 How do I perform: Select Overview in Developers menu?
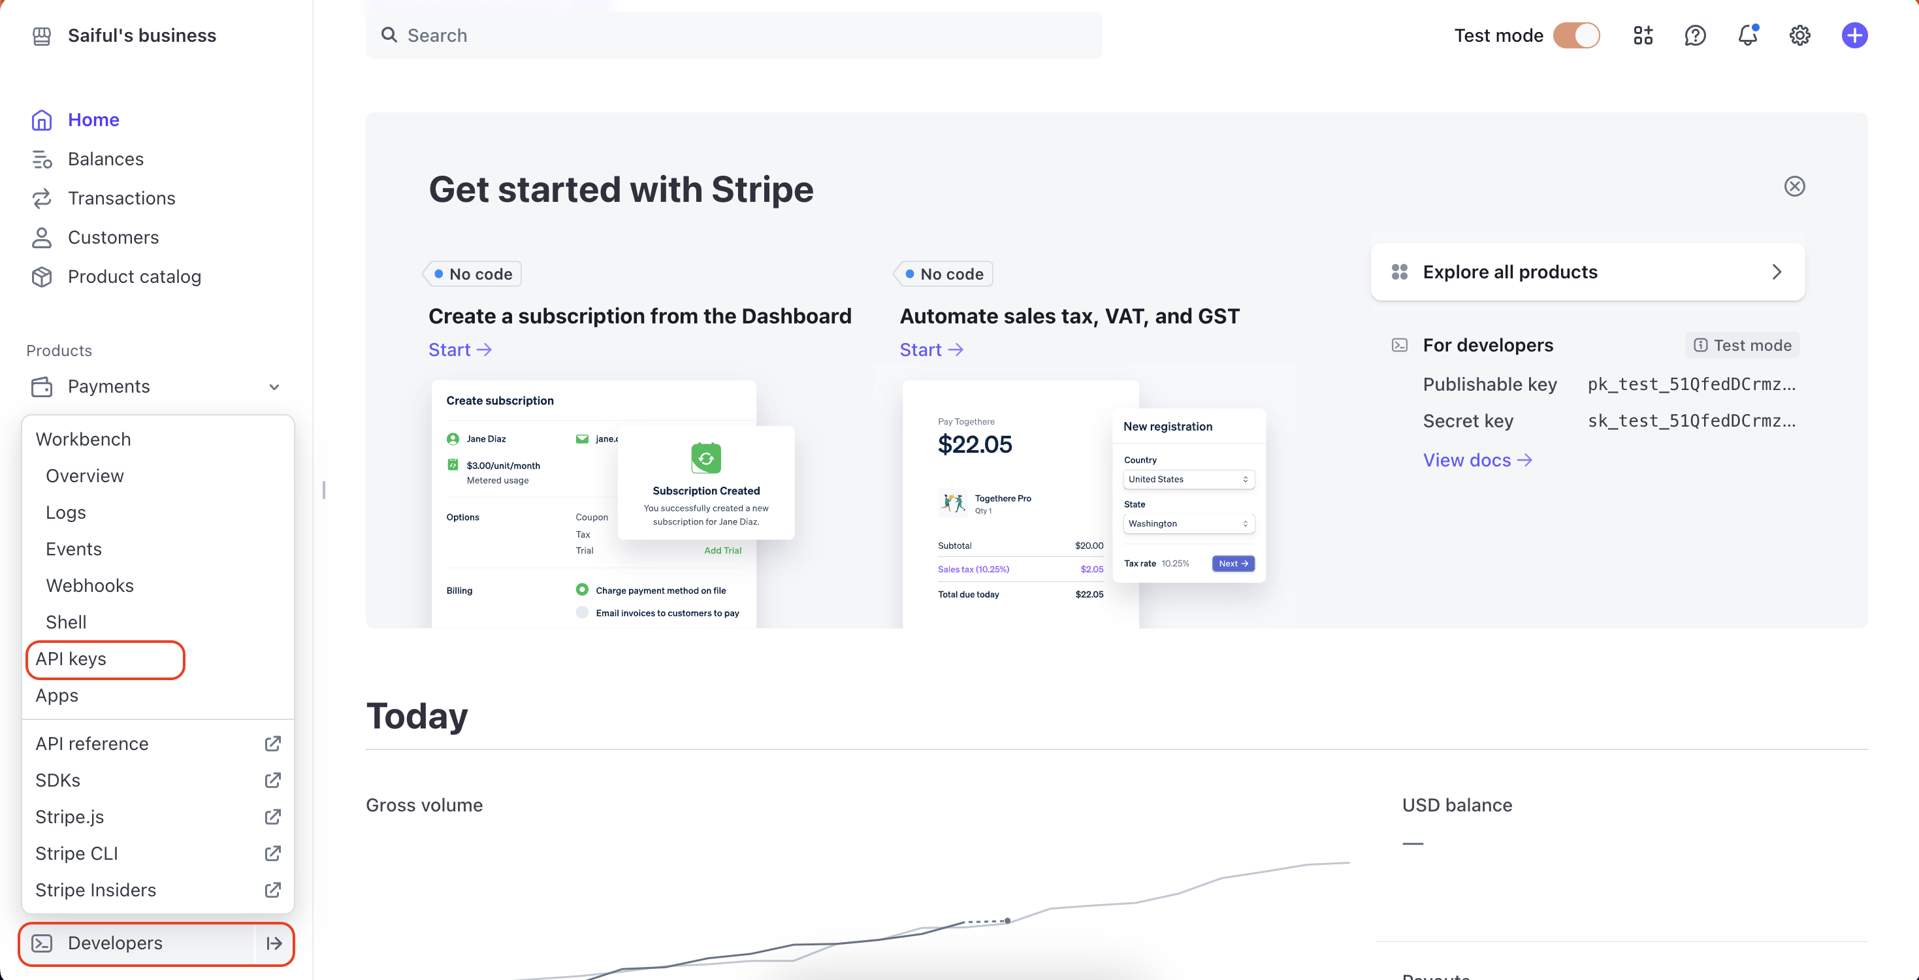point(85,476)
